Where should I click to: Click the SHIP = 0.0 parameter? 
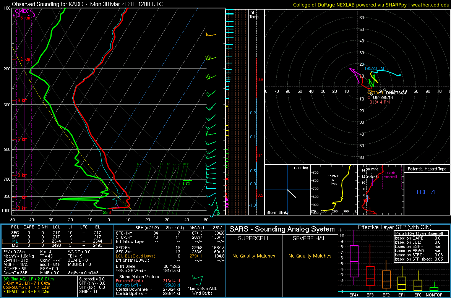[x=89, y=292]
